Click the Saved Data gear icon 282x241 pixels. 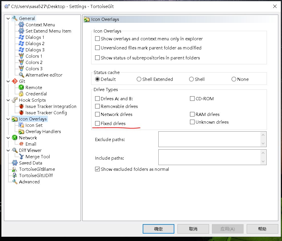pos(15,163)
